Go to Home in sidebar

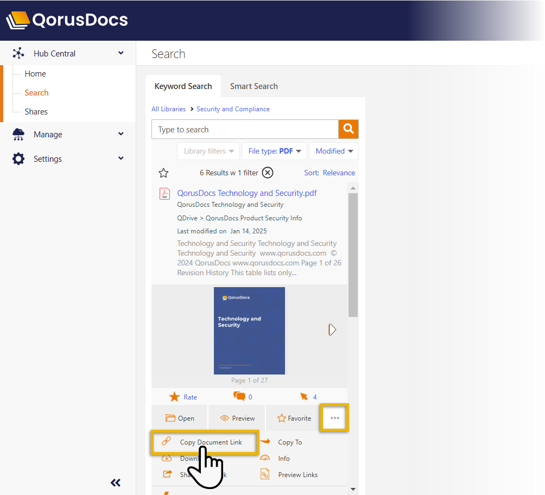pos(35,74)
